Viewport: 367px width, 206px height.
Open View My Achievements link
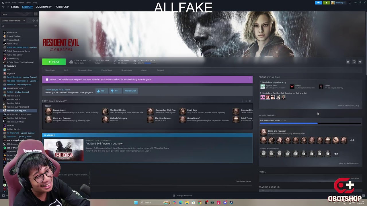click(349, 163)
